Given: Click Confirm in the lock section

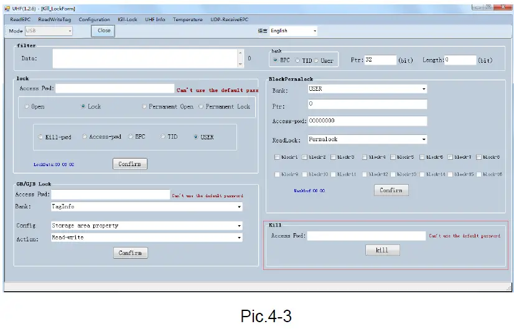Looking at the screenshot, I should click(x=130, y=164).
